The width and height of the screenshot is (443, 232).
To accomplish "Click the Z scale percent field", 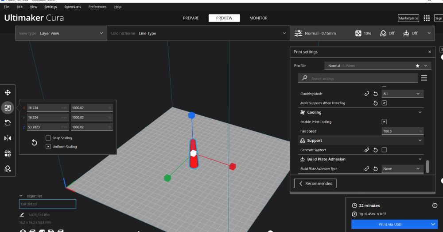I will (x=92, y=127).
